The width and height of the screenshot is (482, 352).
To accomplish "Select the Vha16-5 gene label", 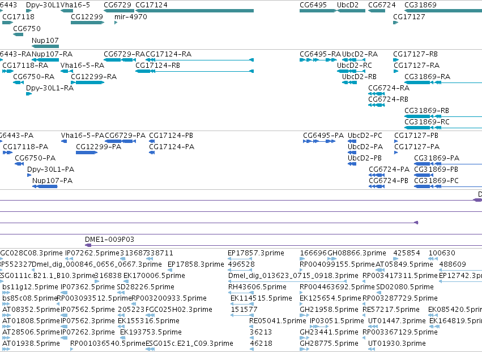I will [x=75, y=5].
